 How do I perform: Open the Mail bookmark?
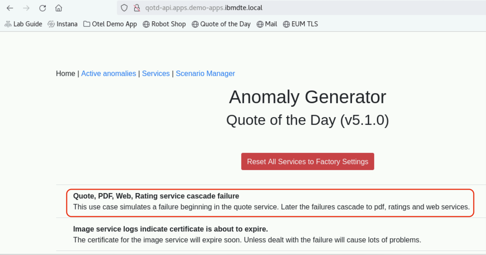(267, 24)
